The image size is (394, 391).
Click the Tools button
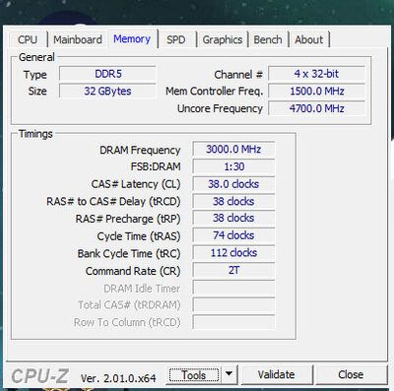pyautogui.click(x=194, y=375)
